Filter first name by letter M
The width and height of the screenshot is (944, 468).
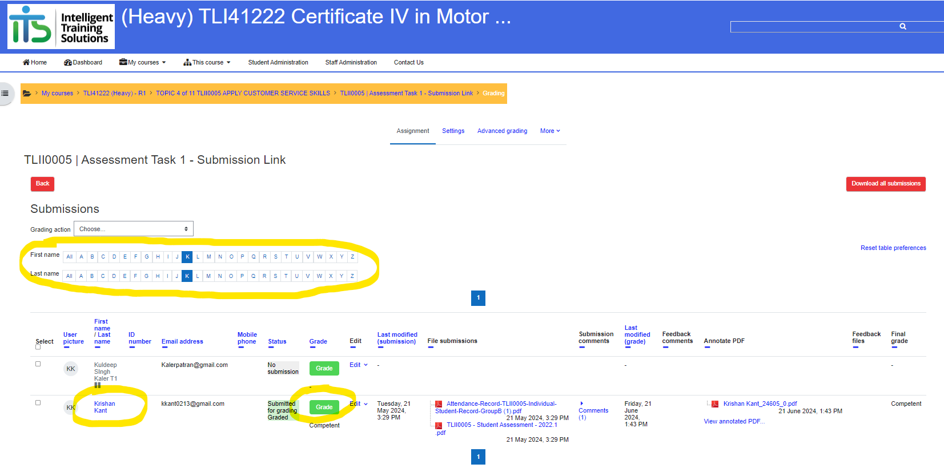(209, 257)
